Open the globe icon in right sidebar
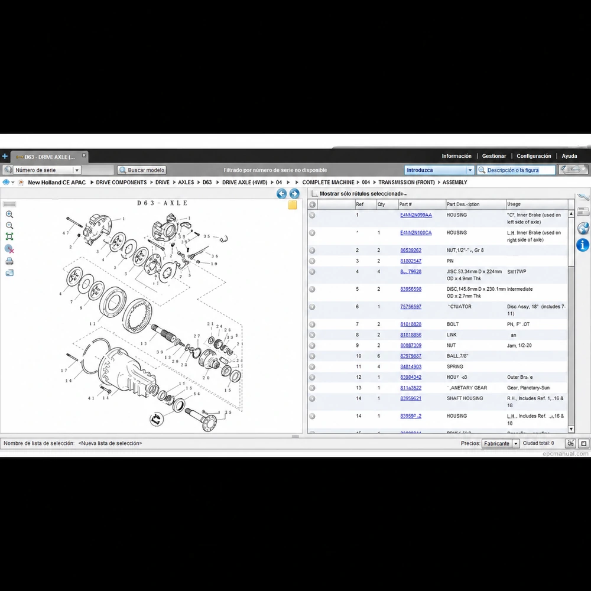Viewport: 591px width, 591px height. [583, 228]
